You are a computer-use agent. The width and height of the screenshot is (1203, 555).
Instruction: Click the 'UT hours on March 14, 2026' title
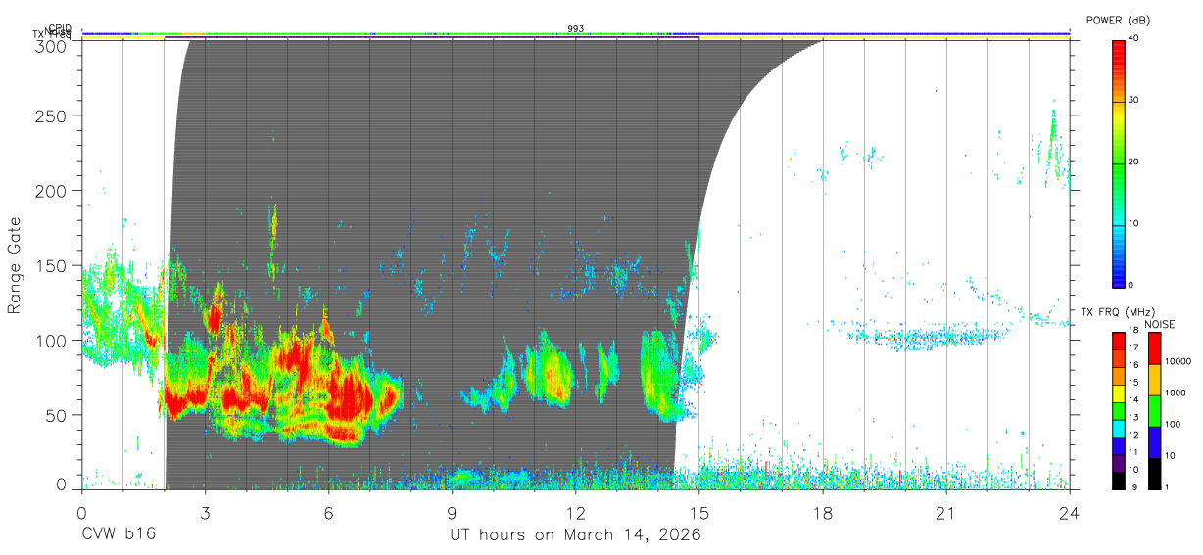tap(575, 535)
